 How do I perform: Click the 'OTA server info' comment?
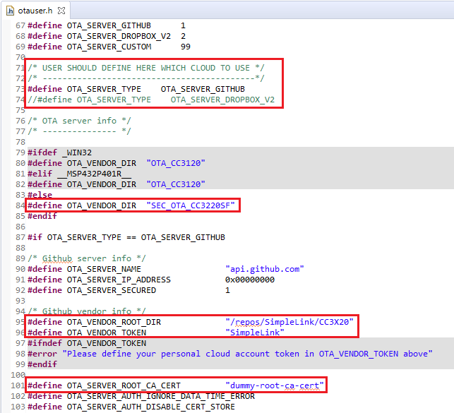tap(79, 121)
